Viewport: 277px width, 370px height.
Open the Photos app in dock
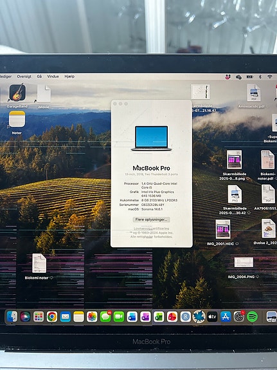pos(92,317)
